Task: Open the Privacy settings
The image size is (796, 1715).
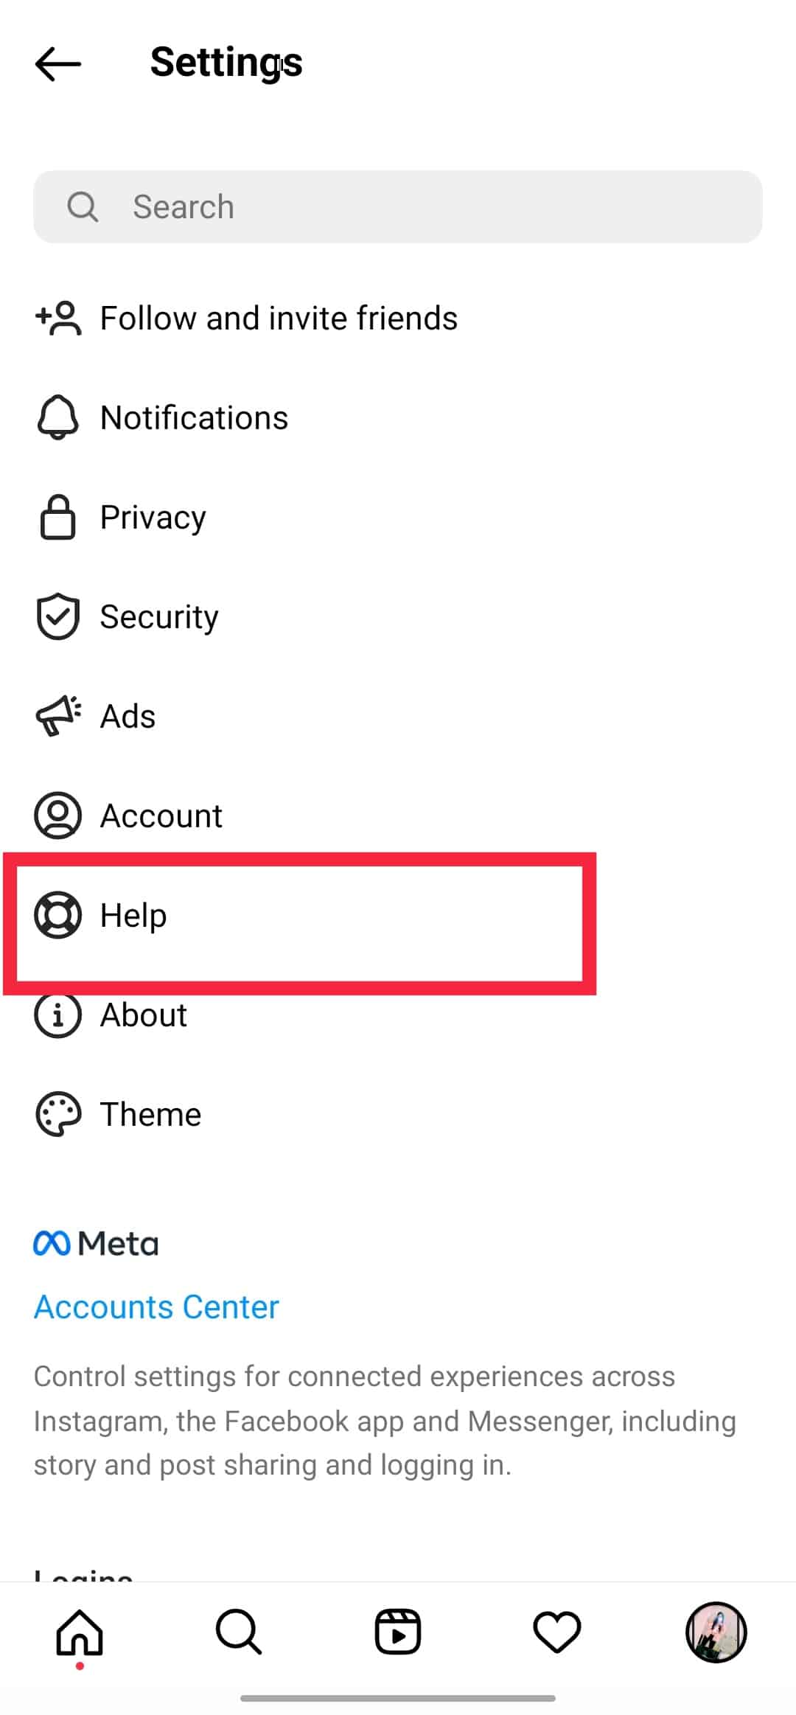Action: tap(153, 518)
